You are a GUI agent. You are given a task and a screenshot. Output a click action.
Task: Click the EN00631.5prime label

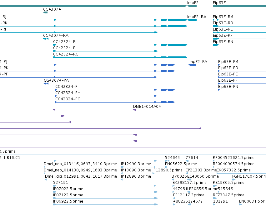[253, 201]
